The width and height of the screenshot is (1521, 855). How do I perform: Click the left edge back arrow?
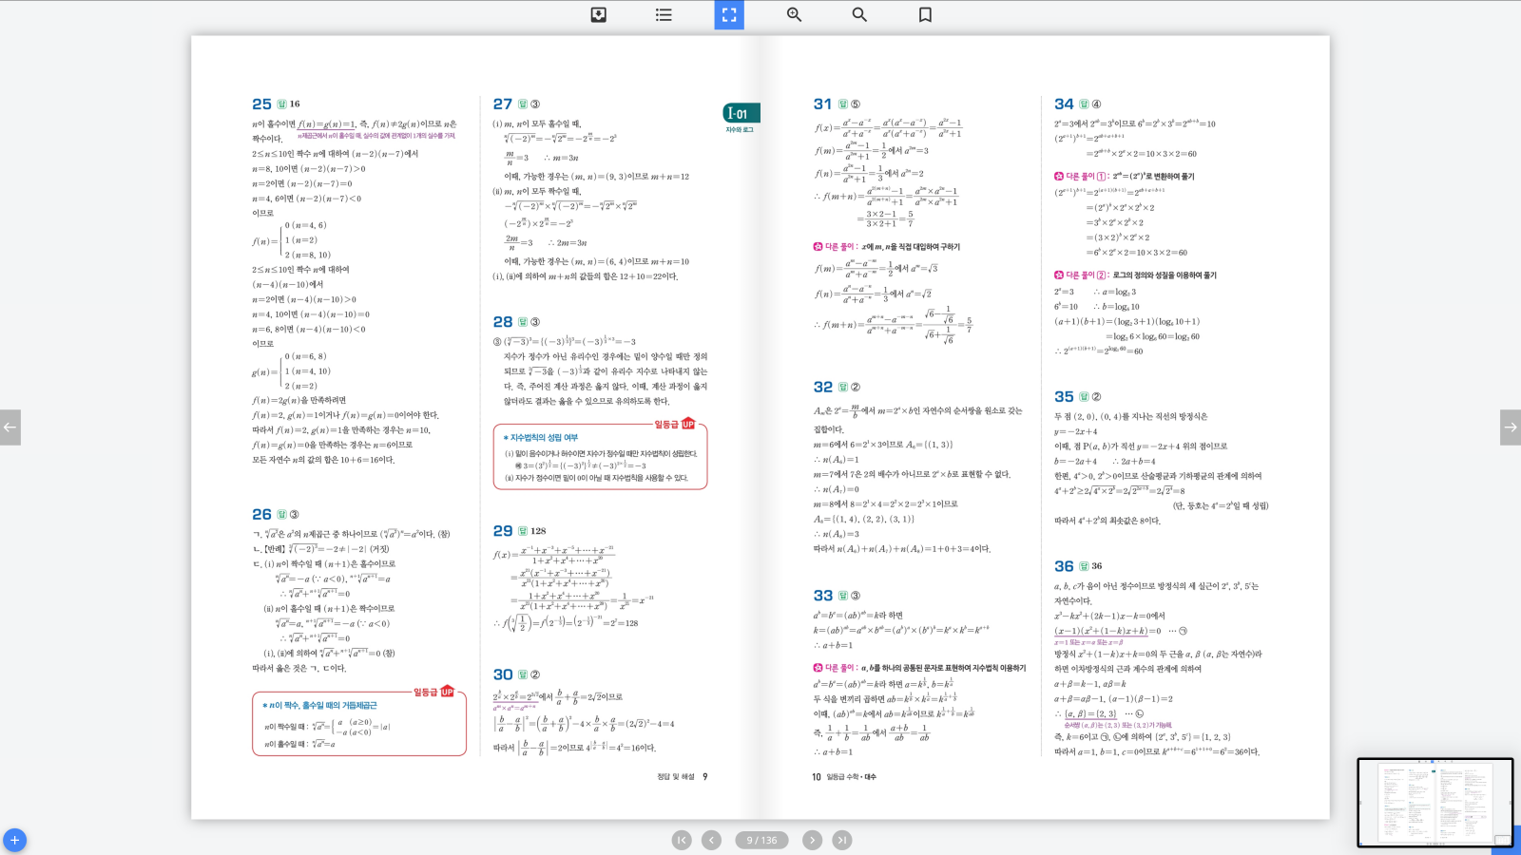click(10, 427)
